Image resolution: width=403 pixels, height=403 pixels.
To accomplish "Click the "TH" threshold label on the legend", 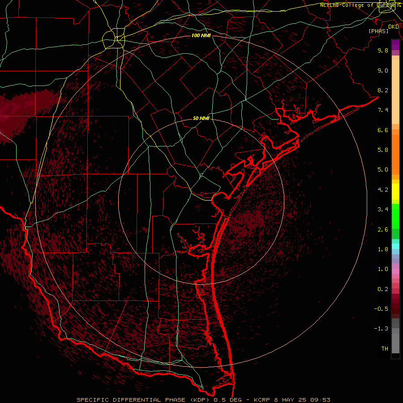I will pyautogui.click(x=385, y=349).
